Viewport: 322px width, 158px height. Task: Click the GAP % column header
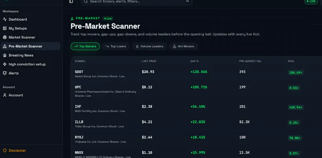click(194, 62)
